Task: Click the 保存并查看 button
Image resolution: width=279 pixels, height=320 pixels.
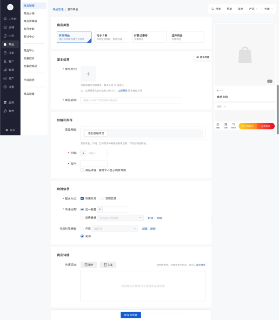Action: 130,315
